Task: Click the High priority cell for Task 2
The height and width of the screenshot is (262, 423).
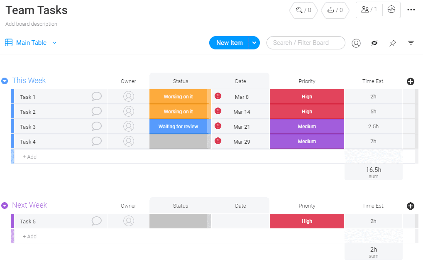Action: click(x=307, y=112)
